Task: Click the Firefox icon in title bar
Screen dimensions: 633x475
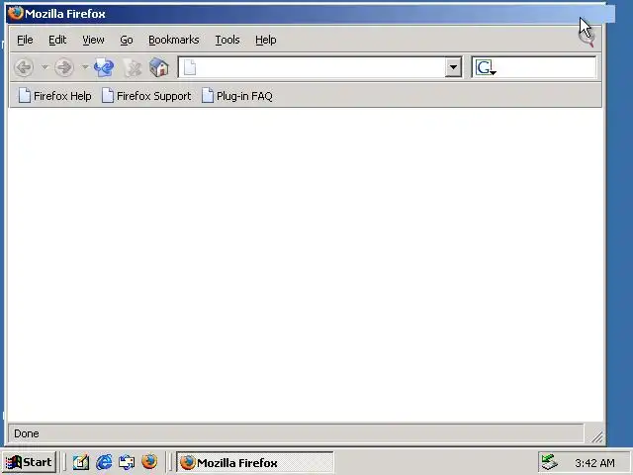Action: click(15, 13)
